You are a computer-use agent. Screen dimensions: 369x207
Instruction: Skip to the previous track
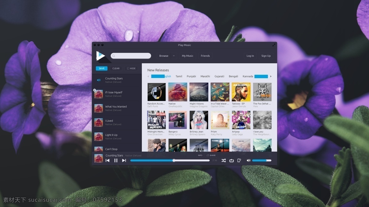108,160
